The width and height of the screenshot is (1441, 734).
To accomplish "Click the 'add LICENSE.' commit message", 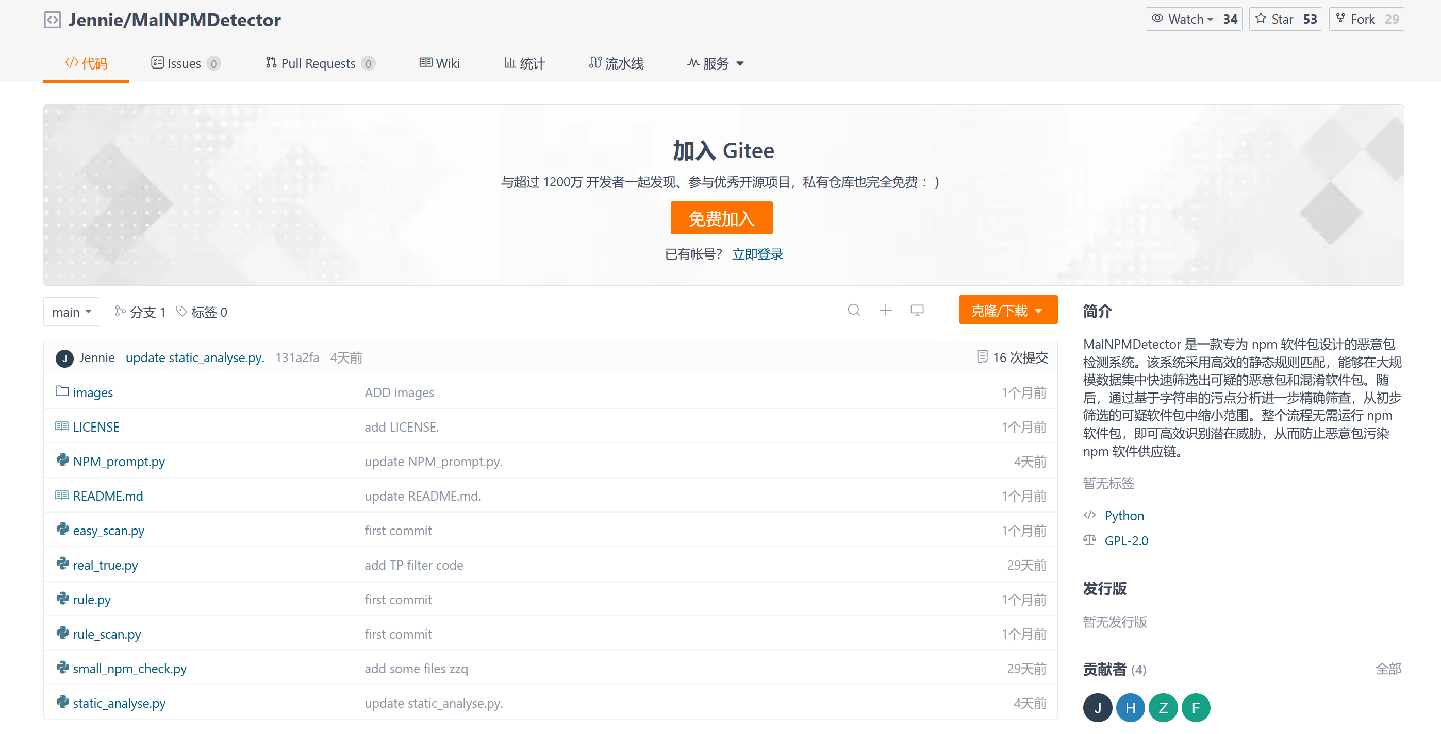I will (x=402, y=427).
